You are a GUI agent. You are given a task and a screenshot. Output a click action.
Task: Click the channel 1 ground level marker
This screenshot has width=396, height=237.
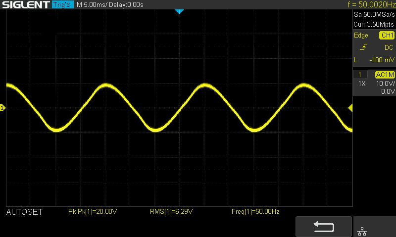(x=2, y=108)
